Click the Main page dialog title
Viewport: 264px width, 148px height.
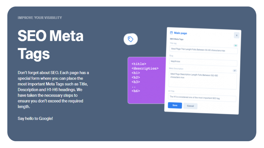(180, 33)
